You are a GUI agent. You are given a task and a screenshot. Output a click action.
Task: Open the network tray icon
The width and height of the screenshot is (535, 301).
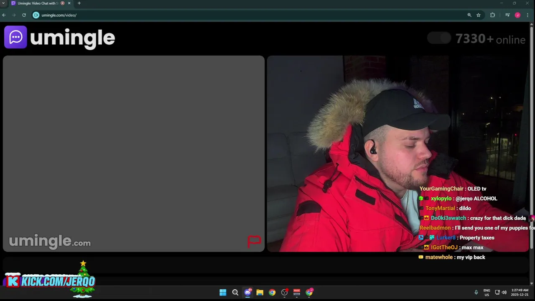(497, 292)
